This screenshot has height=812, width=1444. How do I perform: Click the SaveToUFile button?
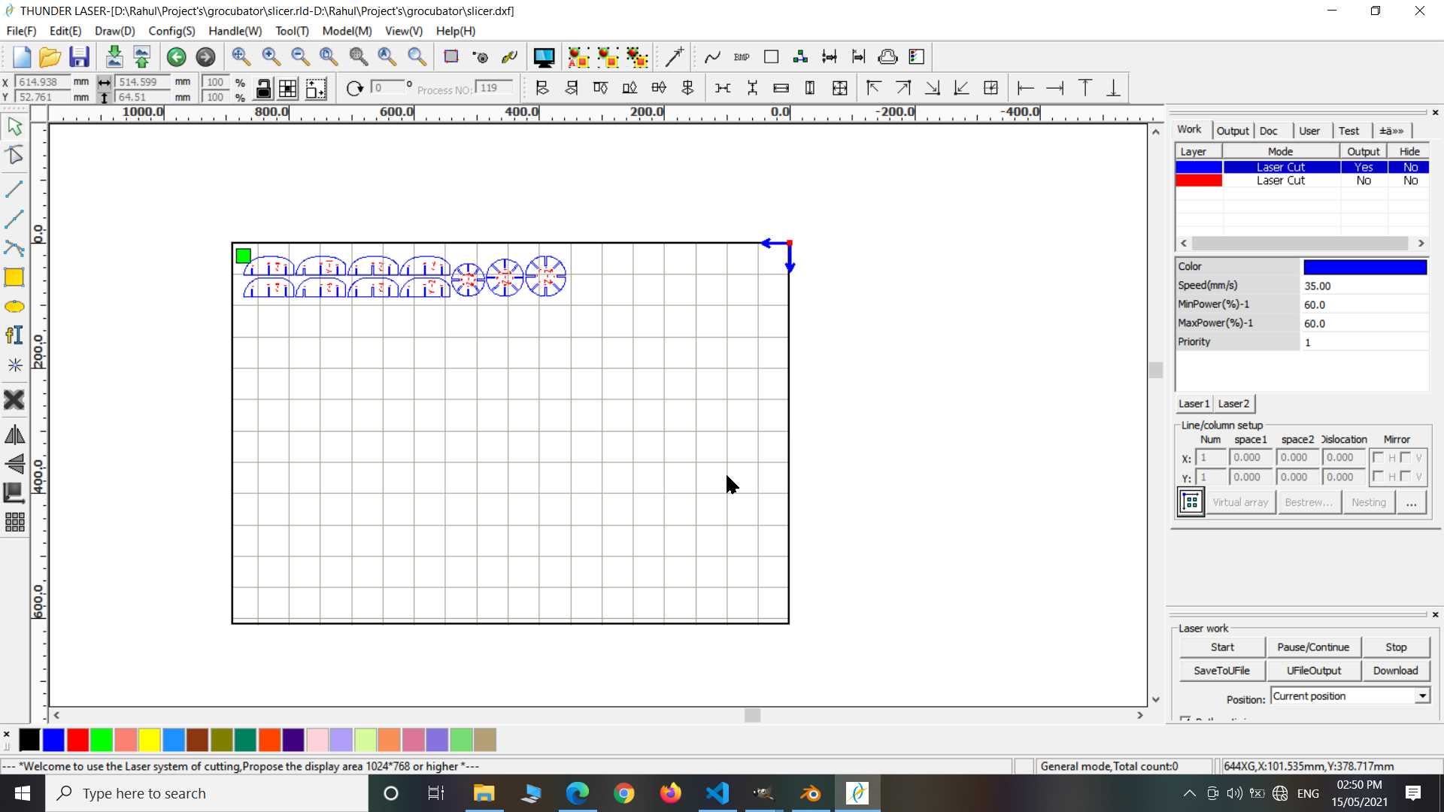(1222, 671)
